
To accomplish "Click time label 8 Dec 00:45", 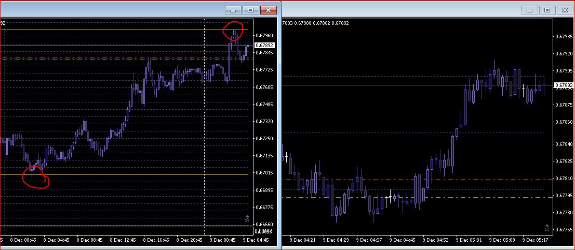I will (x=23, y=241).
